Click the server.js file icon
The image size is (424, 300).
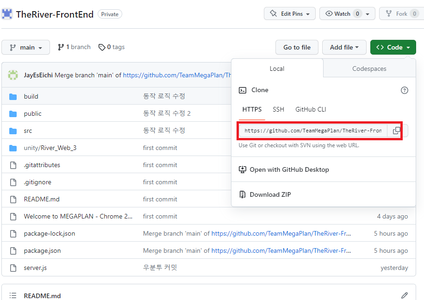pos(13,268)
